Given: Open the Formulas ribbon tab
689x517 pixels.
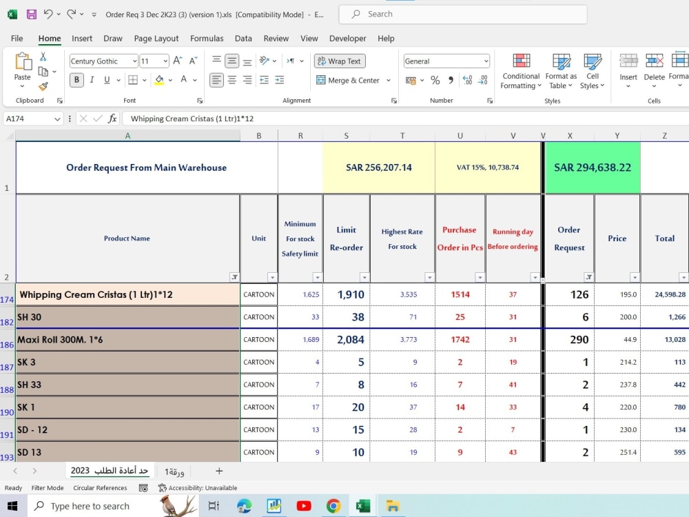Looking at the screenshot, I should tap(207, 38).
